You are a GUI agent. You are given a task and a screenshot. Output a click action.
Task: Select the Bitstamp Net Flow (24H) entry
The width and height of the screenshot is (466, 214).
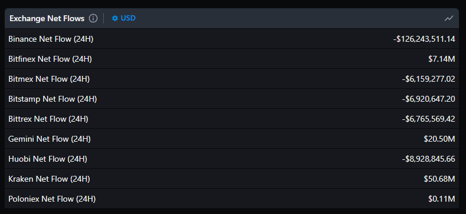tap(232, 99)
